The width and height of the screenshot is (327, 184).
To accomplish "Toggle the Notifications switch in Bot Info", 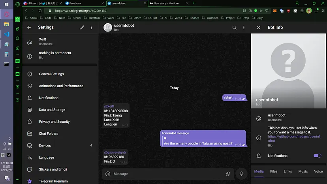I will (x=317, y=156).
